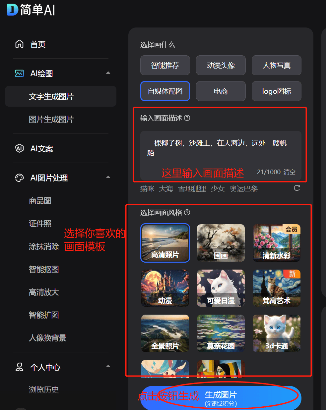Viewport: 326px width, 410px height.
Task: Select the 动漫头像 category option
Action: [221, 65]
